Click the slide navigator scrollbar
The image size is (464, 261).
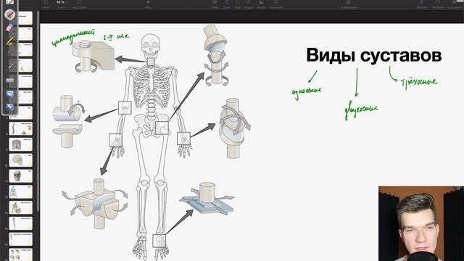click(x=38, y=111)
